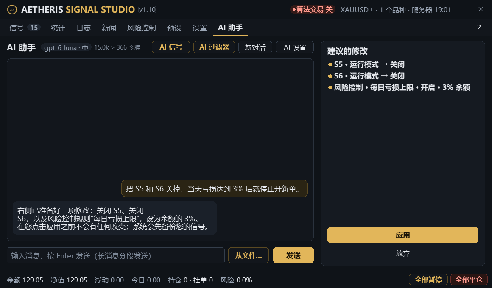Screen dimensions: 492x288
Task: Click the 风险 0.0% status entry
Action: [236, 280]
